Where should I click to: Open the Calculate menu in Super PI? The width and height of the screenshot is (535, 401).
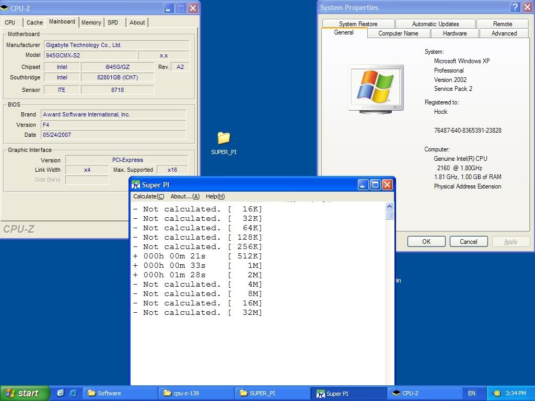[148, 196]
